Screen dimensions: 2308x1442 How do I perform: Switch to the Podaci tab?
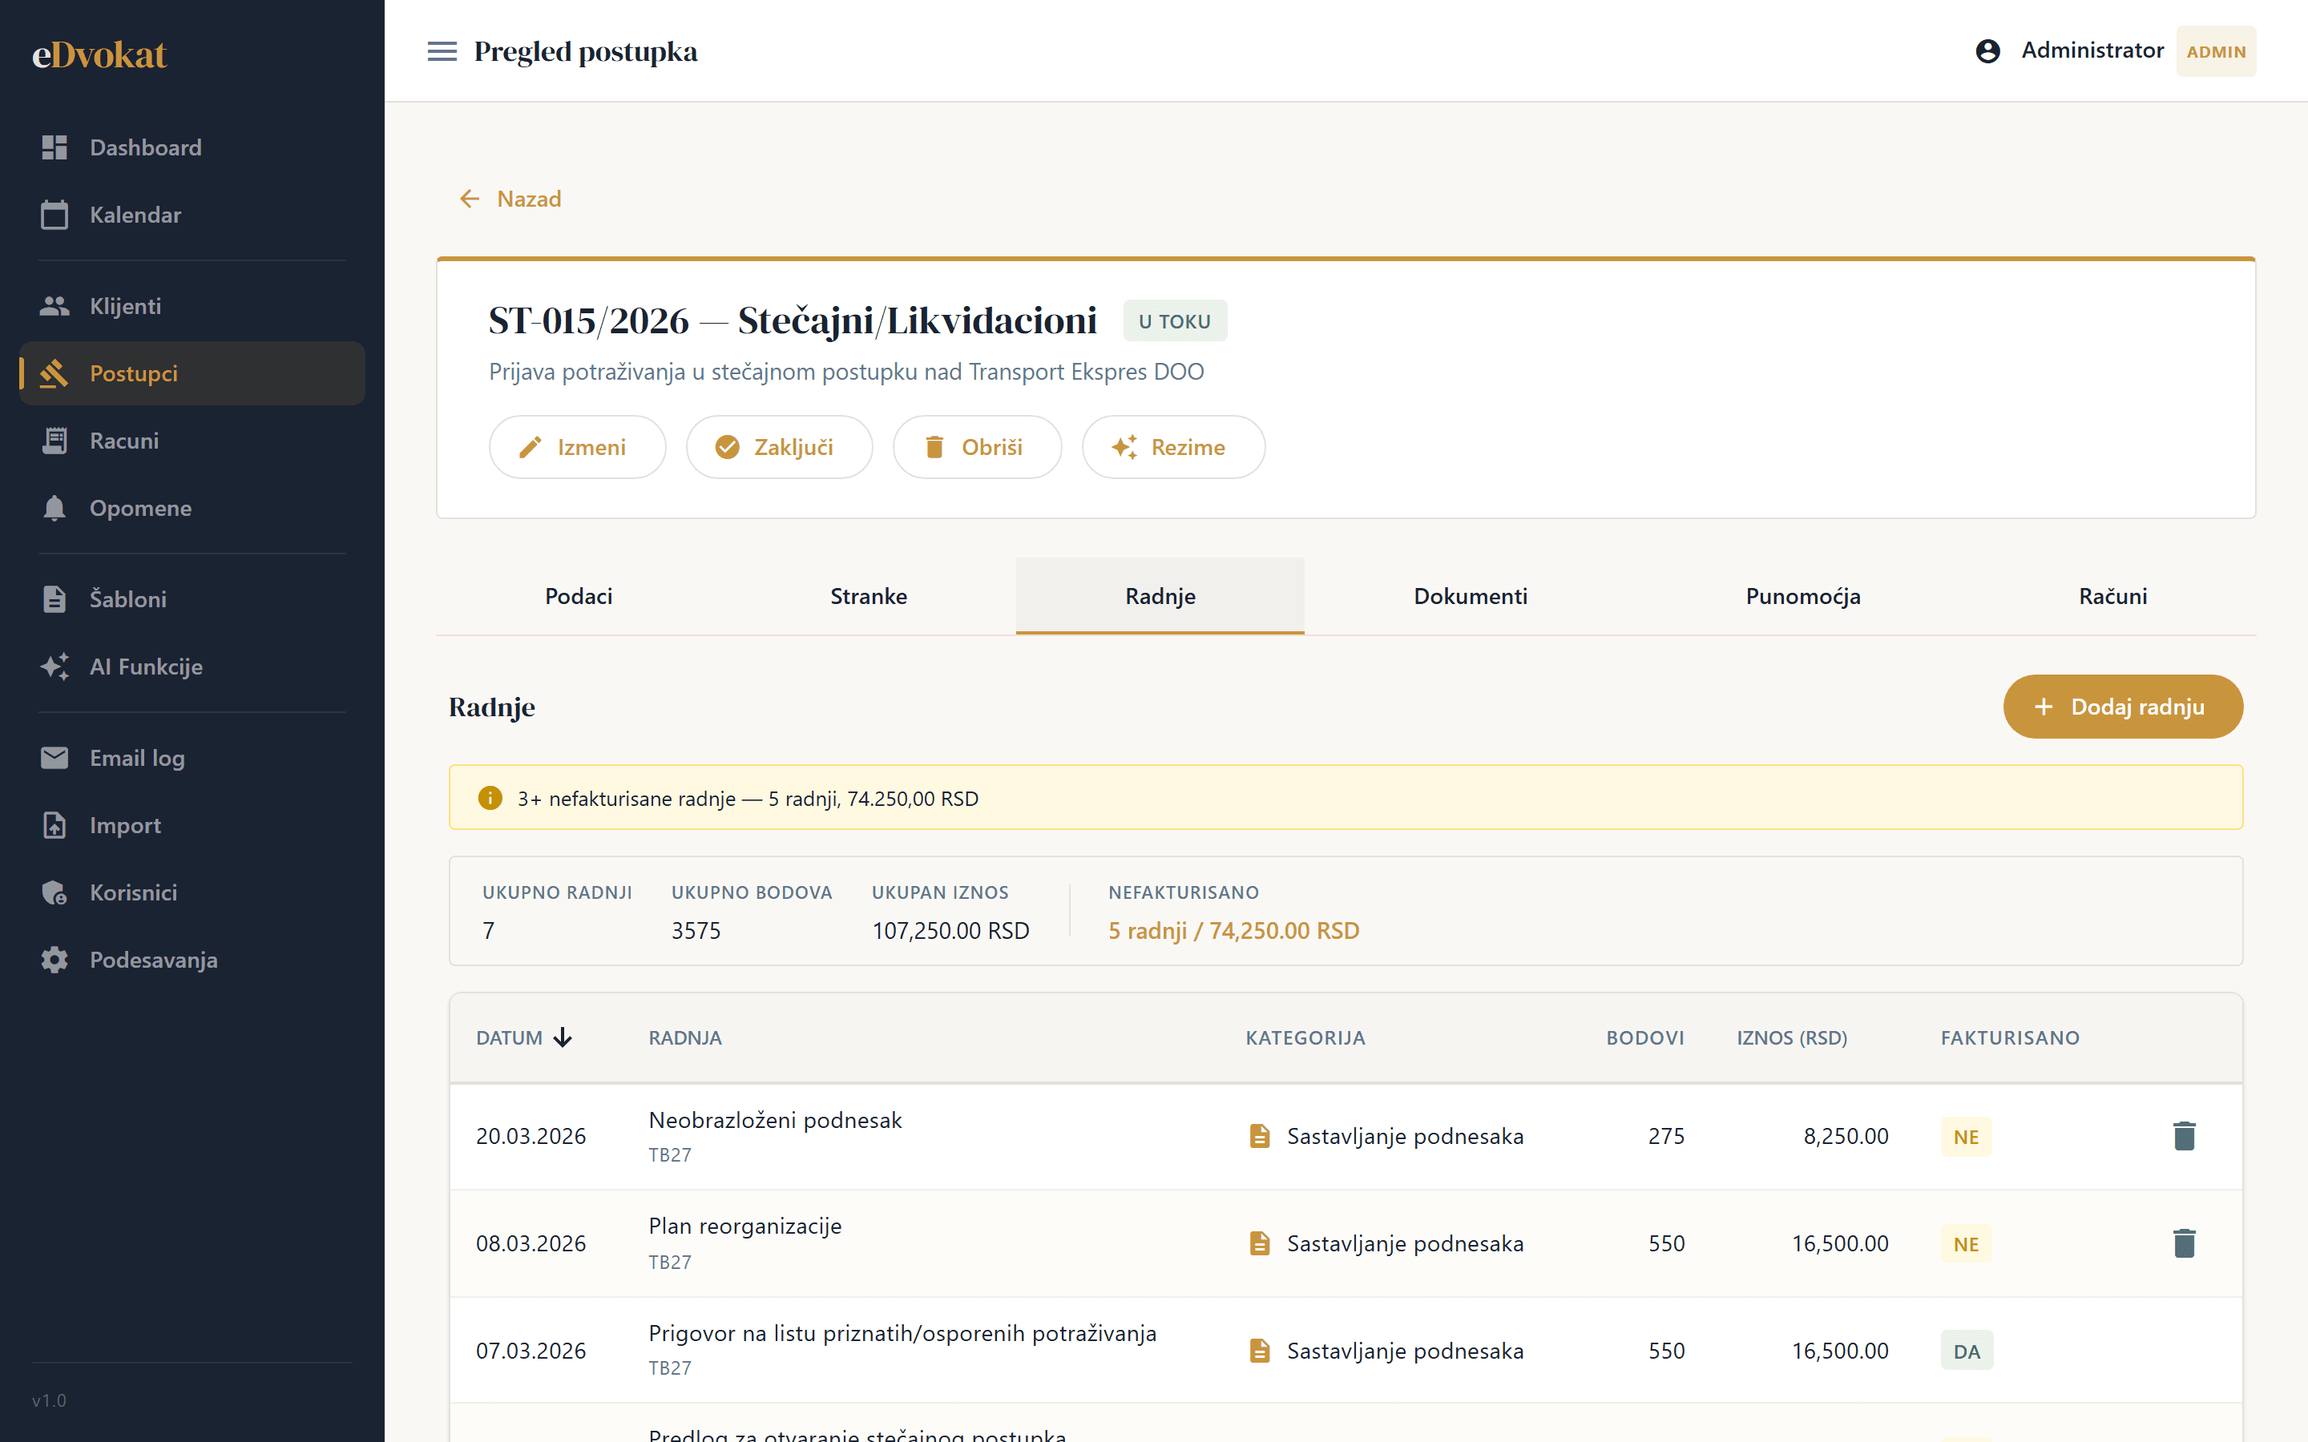(579, 596)
